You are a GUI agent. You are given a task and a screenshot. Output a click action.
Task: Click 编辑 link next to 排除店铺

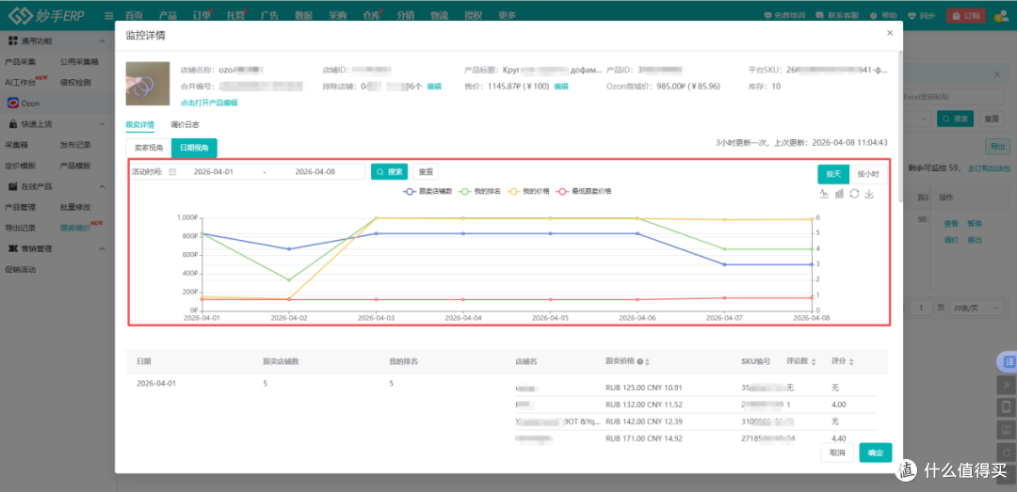coord(434,86)
